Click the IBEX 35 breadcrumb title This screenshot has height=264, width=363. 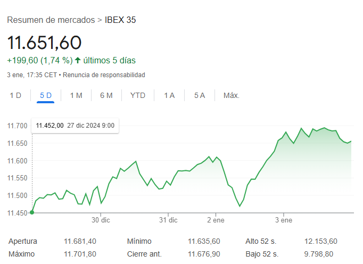click(120, 20)
